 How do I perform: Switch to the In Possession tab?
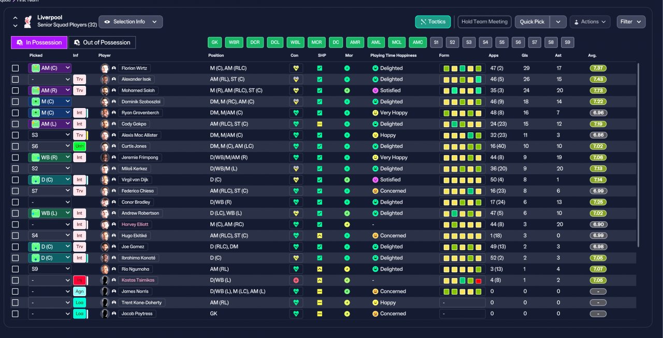[x=39, y=42]
